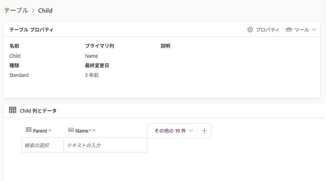The image size is (326, 181).
Task: Click the table grid icon beside Child 列とデータ
Action: click(13, 110)
